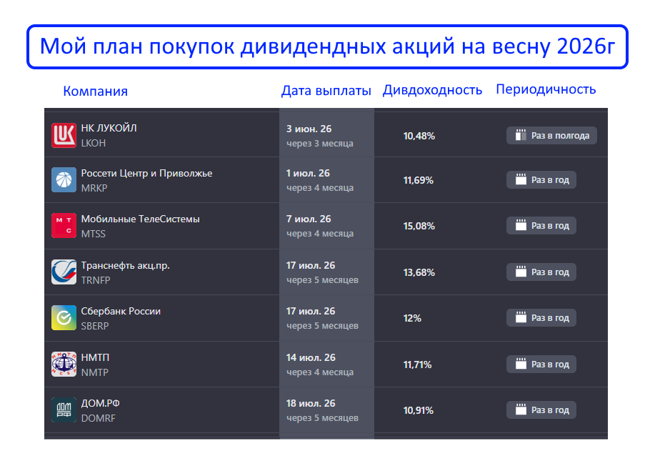Click the calendar icon in NMTP row badge
The height and width of the screenshot is (466, 655).
pyautogui.click(x=521, y=364)
